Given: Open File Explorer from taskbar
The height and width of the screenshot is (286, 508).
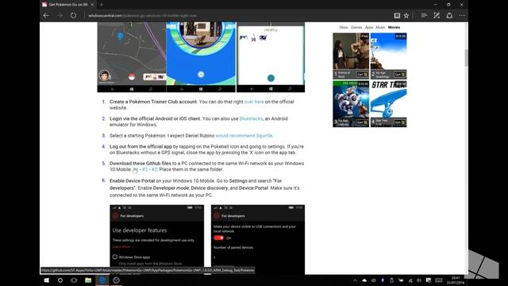Looking at the screenshot, I should pos(88,280).
